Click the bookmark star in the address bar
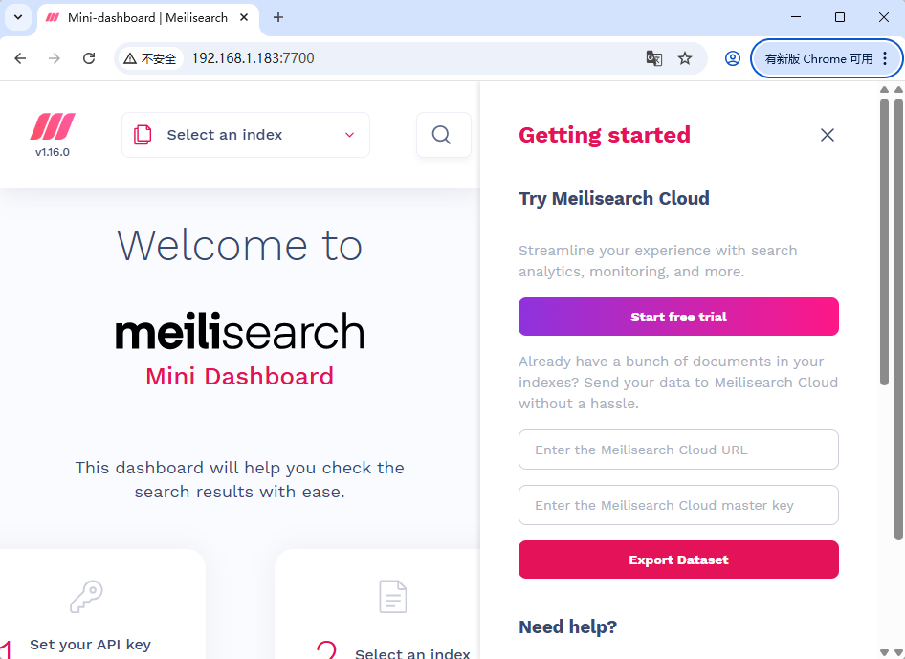 (x=685, y=58)
